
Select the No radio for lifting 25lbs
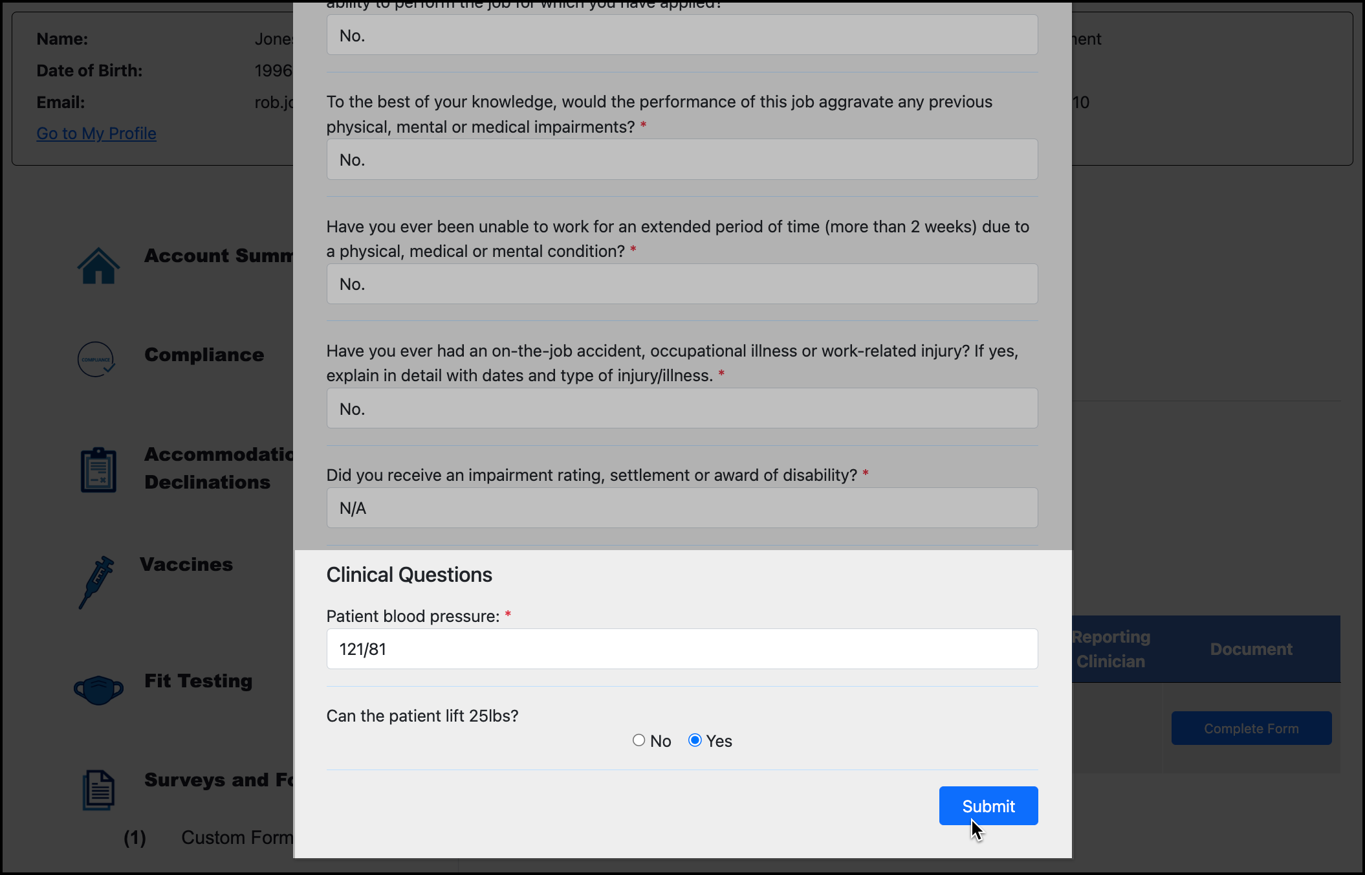pos(638,740)
